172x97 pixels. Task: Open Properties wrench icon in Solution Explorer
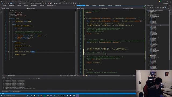164,7
